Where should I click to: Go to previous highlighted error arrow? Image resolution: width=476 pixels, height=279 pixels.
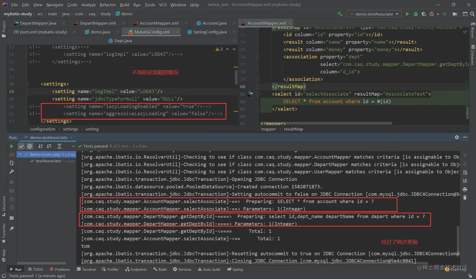tap(227, 49)
